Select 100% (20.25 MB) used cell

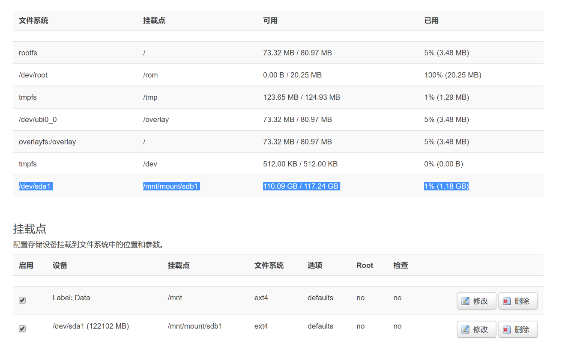(453, 75)
